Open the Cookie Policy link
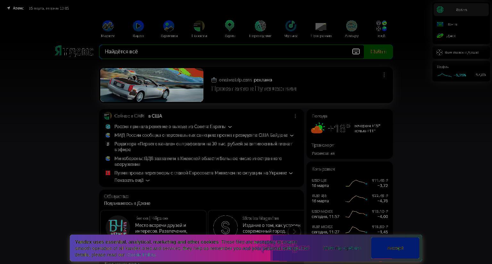Screen dimensions: 492x264 tap(141, 255)
